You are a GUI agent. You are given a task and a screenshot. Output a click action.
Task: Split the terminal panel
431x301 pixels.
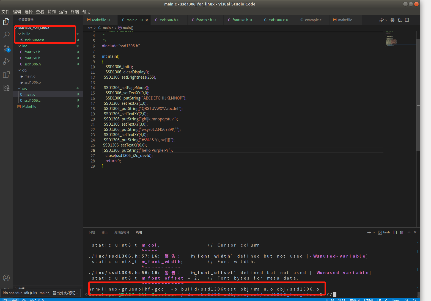pyautogui.click(x=395, y=232)
